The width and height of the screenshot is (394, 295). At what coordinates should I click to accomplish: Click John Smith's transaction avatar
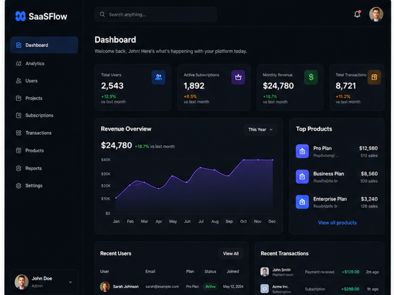(x=264, y=272)
